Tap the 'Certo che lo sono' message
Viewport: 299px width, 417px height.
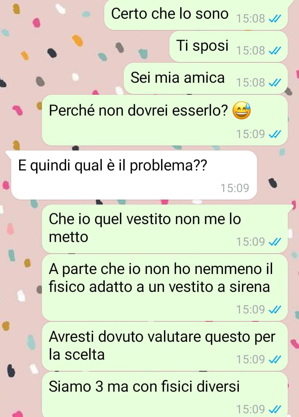click(x=196, y=15)
